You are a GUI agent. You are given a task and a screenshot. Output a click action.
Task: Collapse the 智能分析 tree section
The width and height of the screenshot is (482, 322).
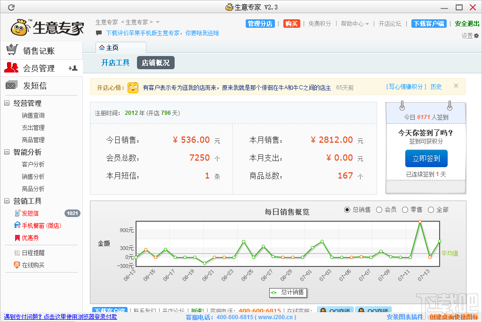(x=7, y=152)
